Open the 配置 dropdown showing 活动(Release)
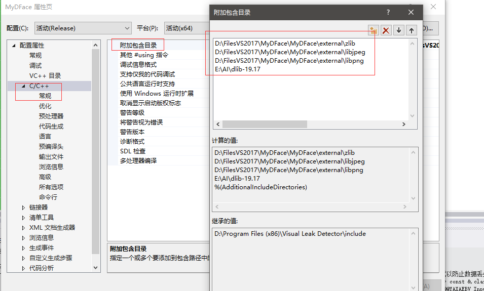The image size is (484, 291). (83, 28)
